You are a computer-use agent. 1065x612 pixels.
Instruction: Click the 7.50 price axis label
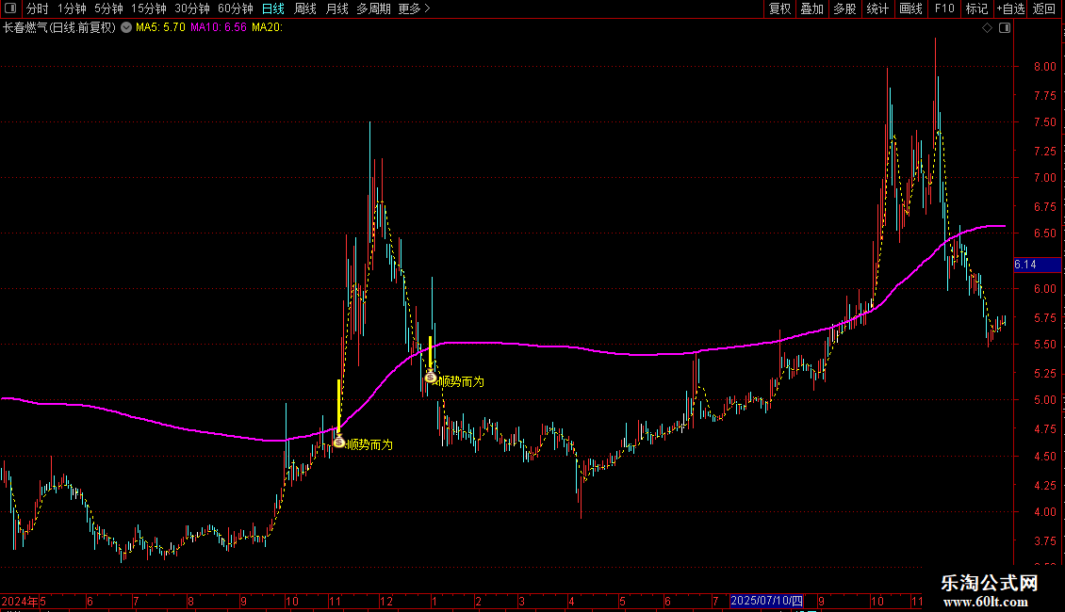coord(1044,122)
